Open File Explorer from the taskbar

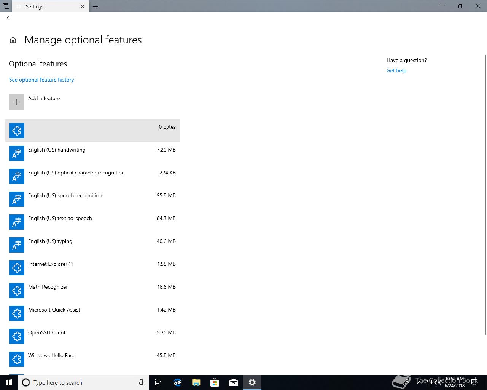[x=196, y=382]
